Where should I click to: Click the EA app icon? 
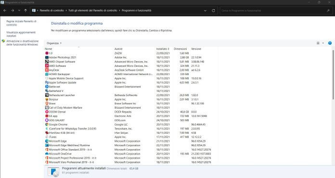(47, 116)
